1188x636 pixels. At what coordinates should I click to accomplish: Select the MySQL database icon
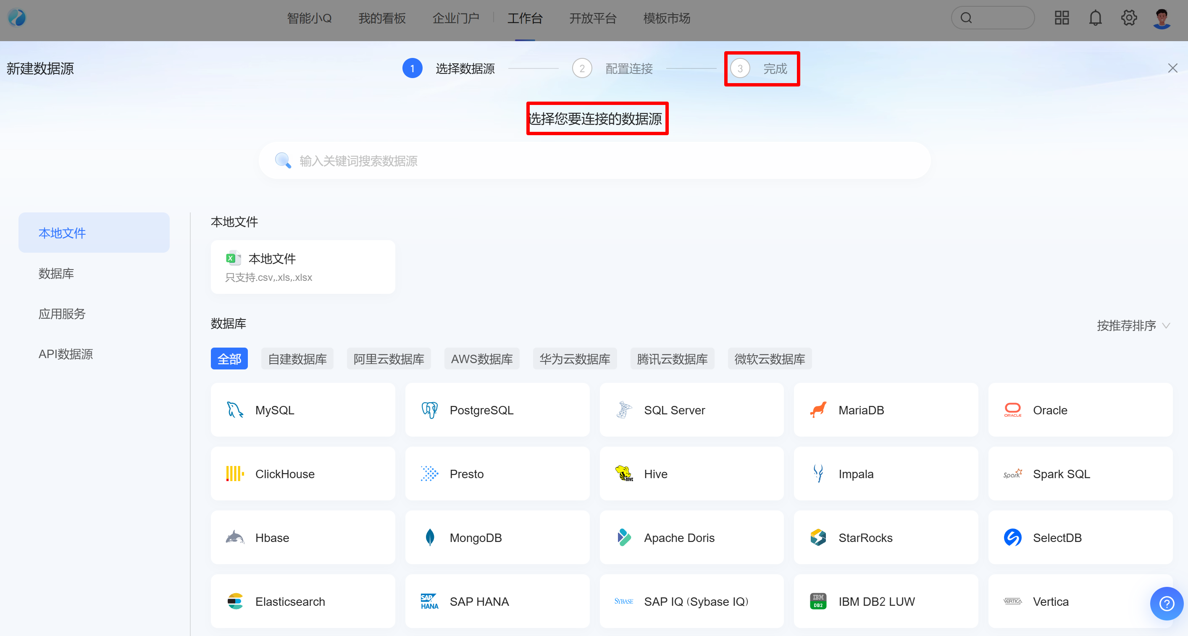pyautogui.click(x=235, y=410)
